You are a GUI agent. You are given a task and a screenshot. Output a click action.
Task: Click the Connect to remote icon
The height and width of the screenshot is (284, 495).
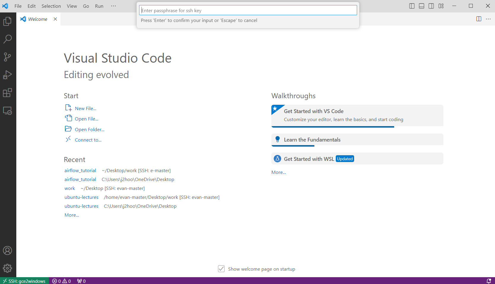click(x=69, y=139)
